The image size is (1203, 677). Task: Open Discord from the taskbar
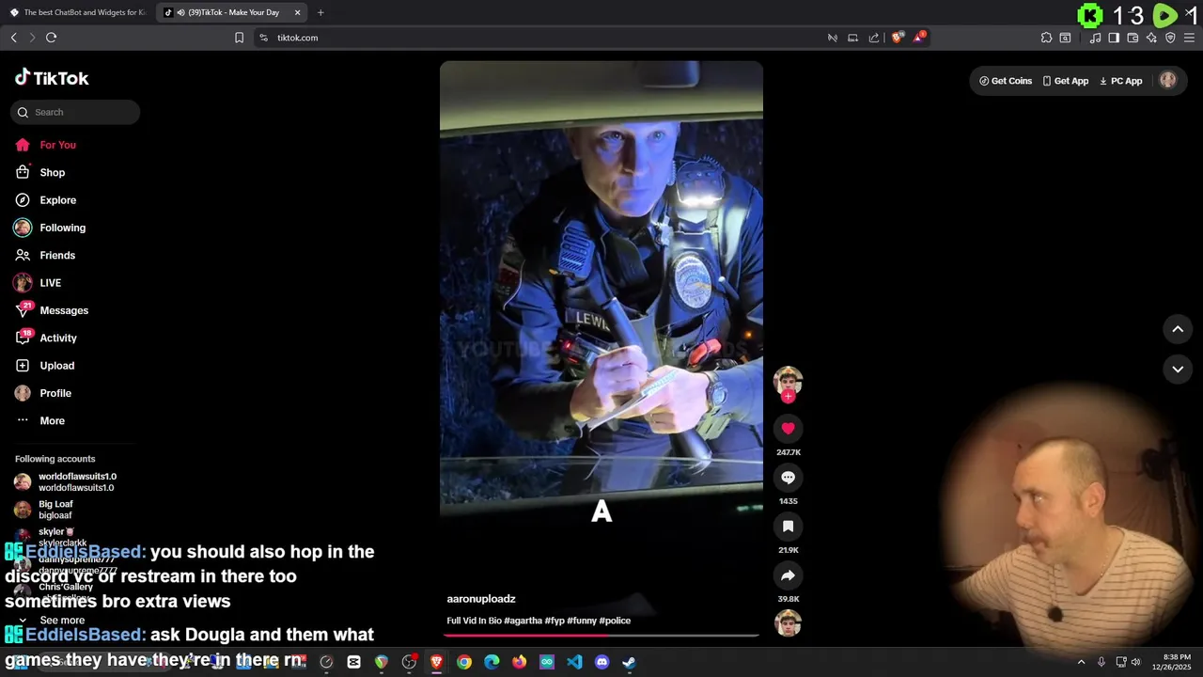click(602, 662)
